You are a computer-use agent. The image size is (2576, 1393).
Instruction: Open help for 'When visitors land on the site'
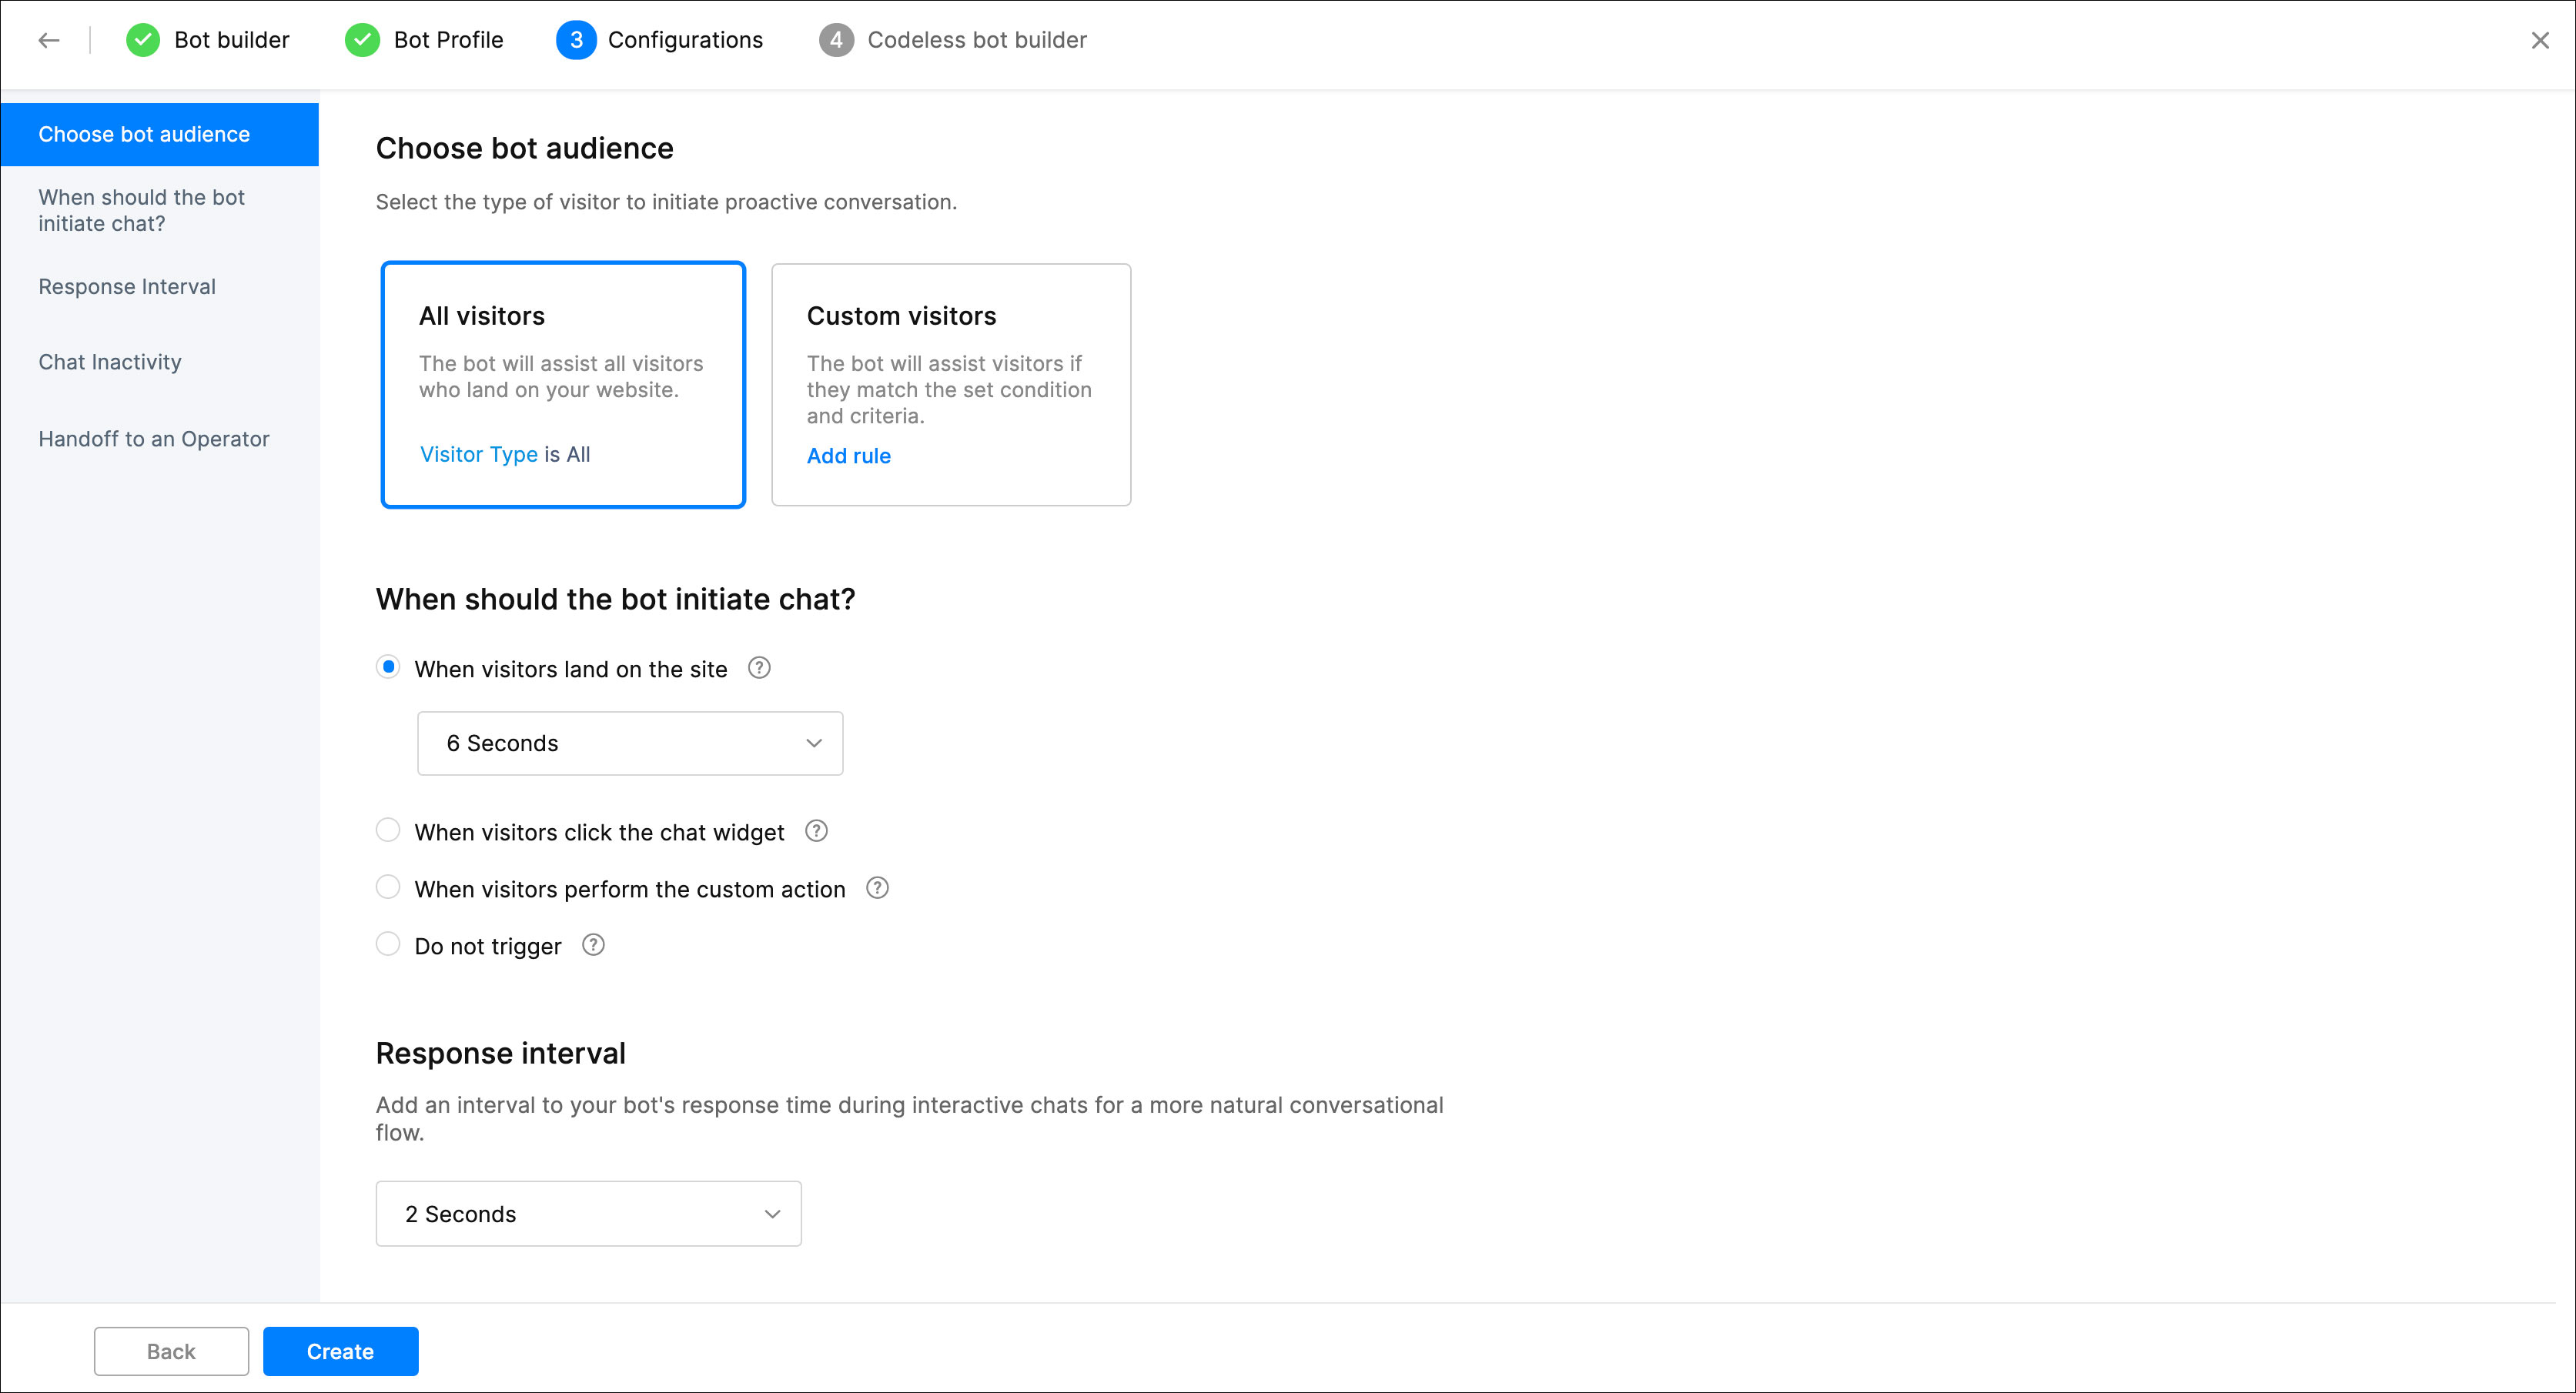[x=759, y=668]
